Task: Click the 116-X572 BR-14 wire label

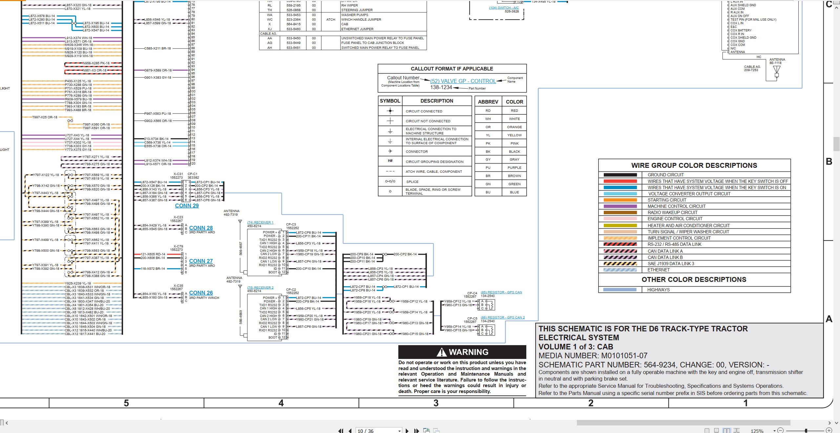Action: pos(153,269)
